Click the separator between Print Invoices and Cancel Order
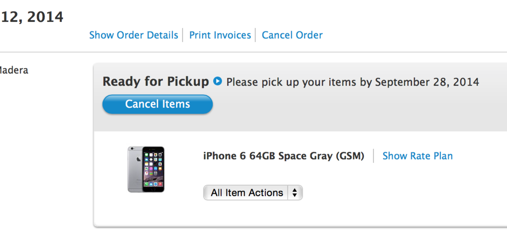The image size is (507, 246). [x=256, y=35]
